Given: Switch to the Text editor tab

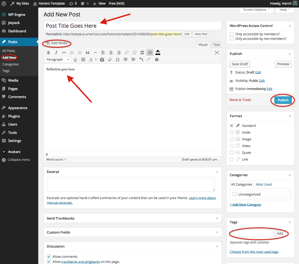Looking at the screenshot, I should pyautogui.click(x=216, y=44).
